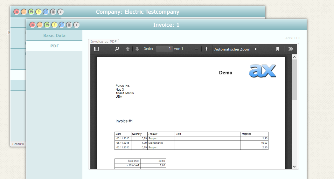Viewport: 334px width, 179px height.
Task: Switch to the Basic Data tab
Action: pos(54,36)
